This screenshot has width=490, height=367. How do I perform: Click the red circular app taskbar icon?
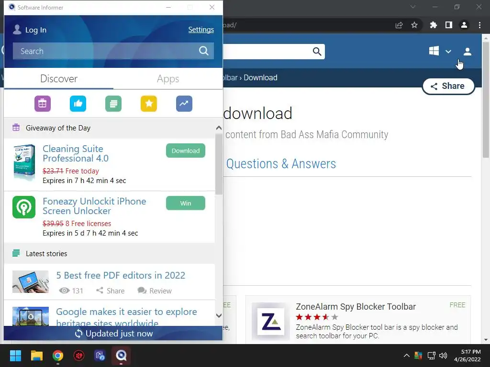(x=79, y=356)
